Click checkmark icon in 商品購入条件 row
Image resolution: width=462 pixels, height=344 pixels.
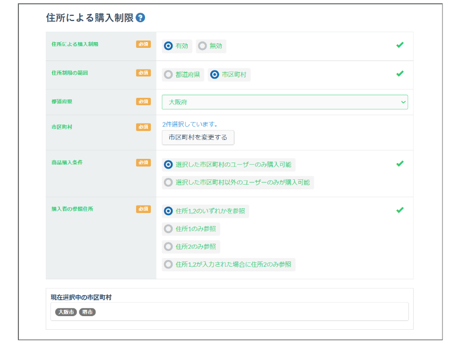(x=399, y=164)
